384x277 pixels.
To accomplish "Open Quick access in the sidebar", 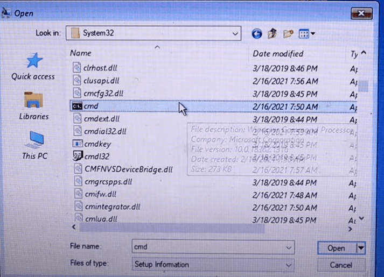I will click(33, 66).
